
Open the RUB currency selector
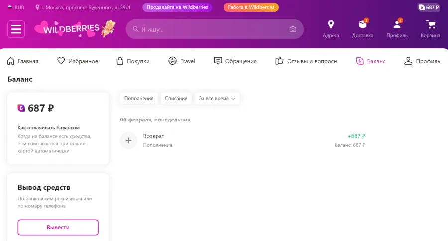(16, 7)
